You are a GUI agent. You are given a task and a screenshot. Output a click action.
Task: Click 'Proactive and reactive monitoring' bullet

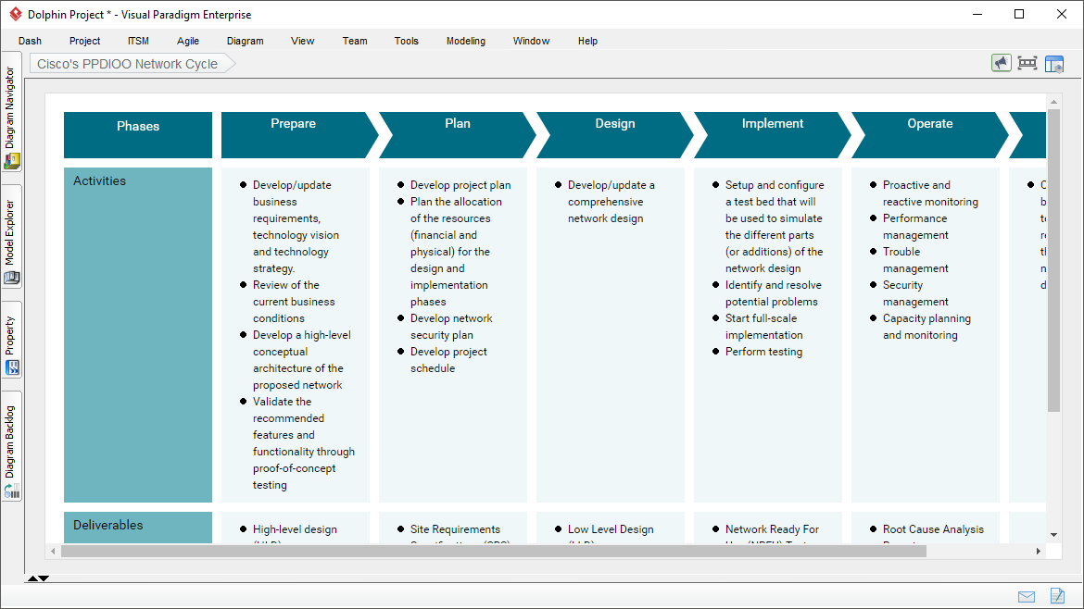930,193
